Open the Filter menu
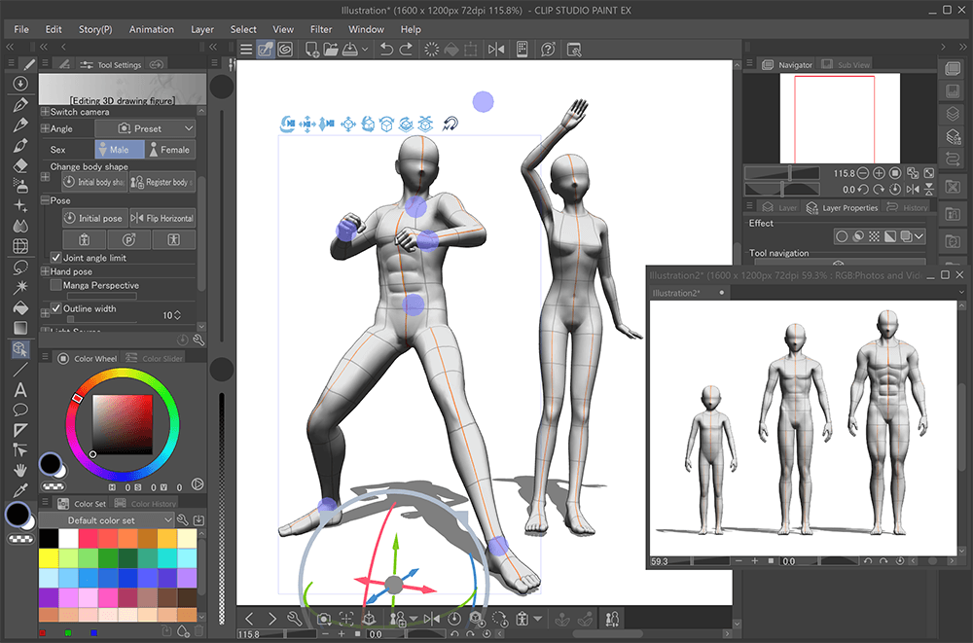Screen dimensions: 973x643 pos(321,29)
